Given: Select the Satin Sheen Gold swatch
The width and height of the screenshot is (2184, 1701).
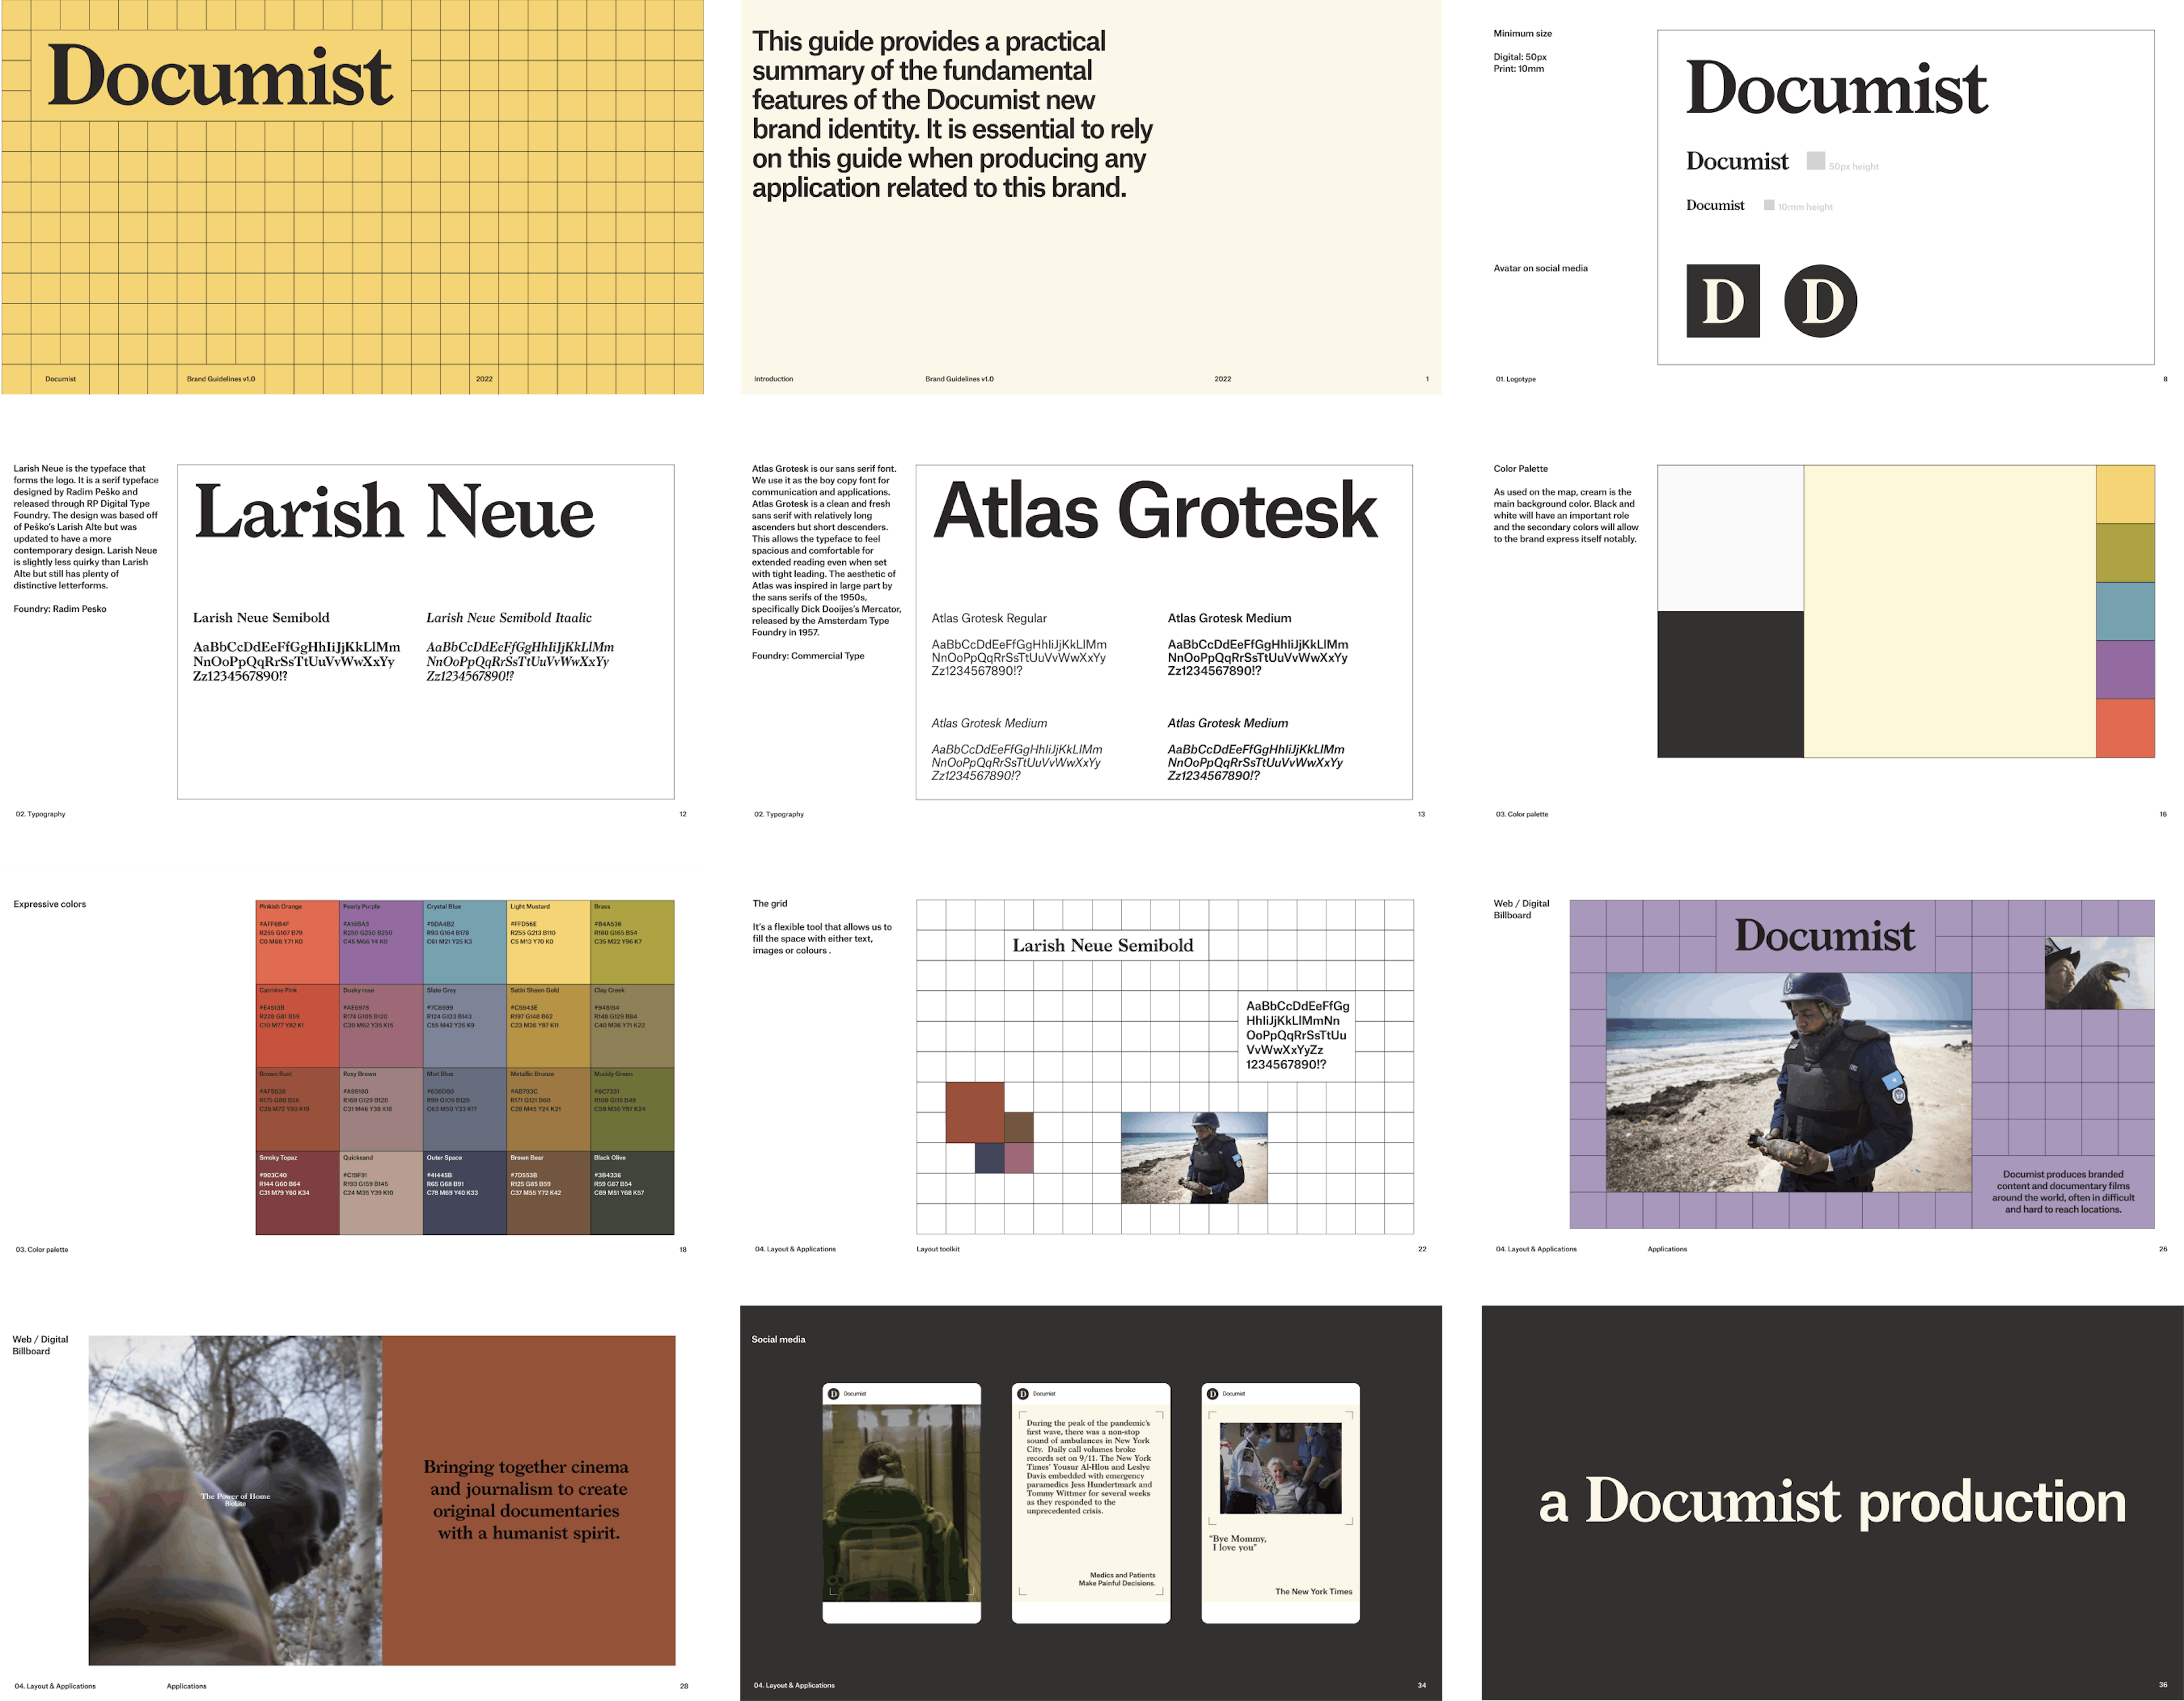Looking at the screenshot, I should pyautogui.click(x=549, y=1026).
